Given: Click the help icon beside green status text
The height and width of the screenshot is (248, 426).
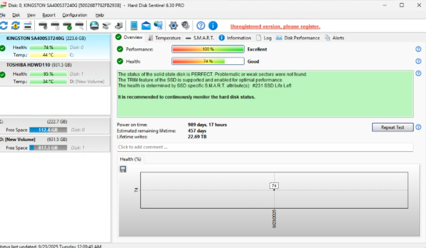Looking at the screenshot, I should [x=418, y=73].
